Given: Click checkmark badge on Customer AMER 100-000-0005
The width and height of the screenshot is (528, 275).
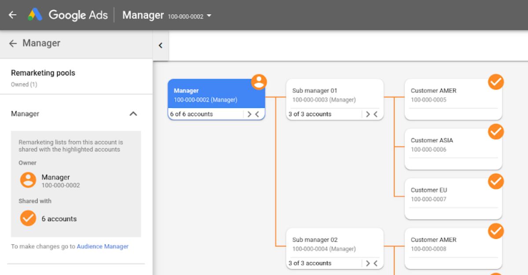Looking at the screenshot, I should coord(496,82).
